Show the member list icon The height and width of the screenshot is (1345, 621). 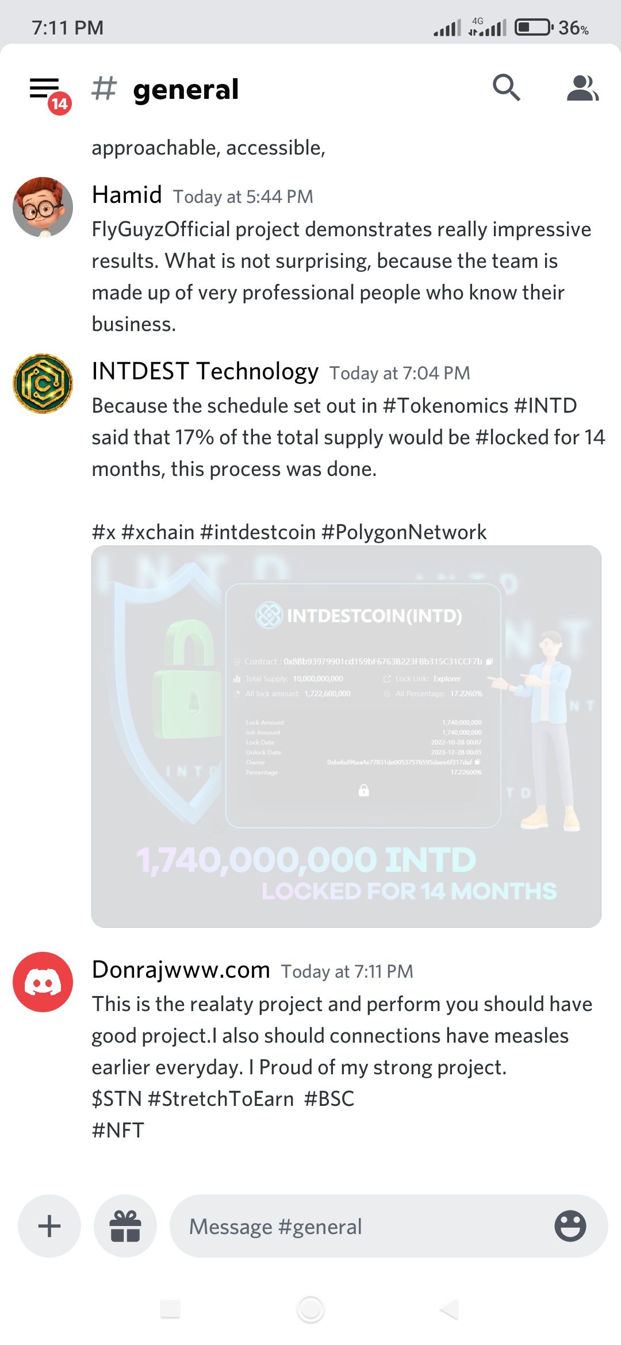click(582, 88)
